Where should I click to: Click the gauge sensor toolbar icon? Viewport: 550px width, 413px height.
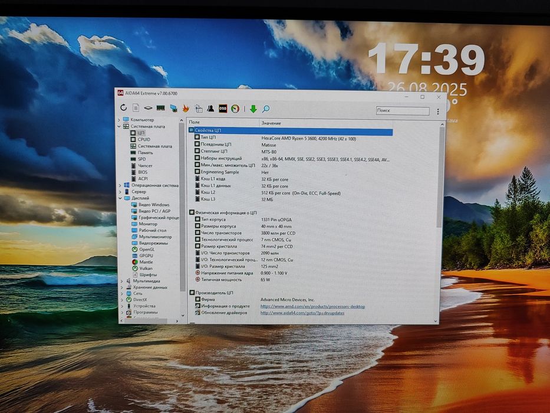(235, 109)
